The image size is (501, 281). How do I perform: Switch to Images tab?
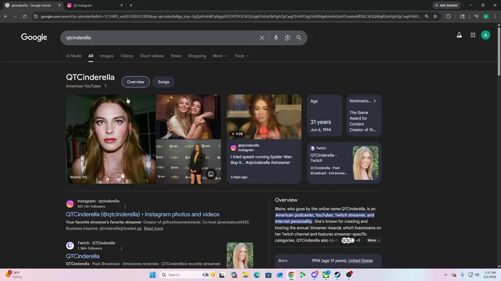pyautogui.click(x=107, y=56)
